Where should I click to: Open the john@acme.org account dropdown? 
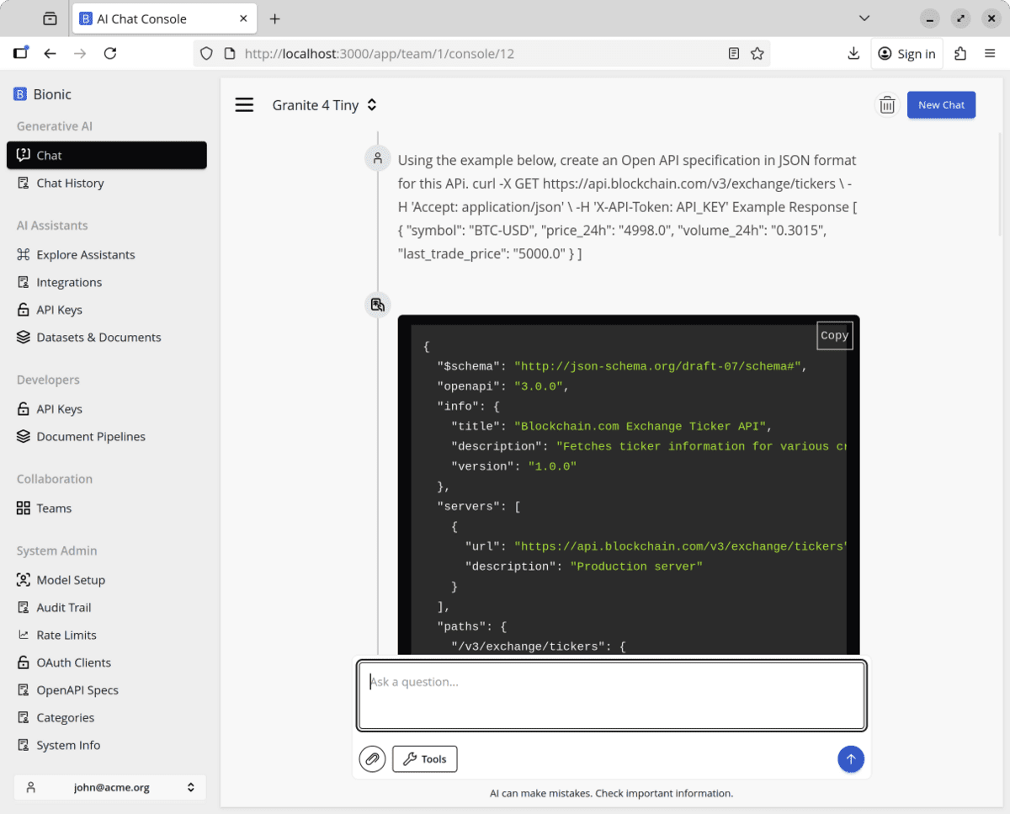tap(111, 788)
